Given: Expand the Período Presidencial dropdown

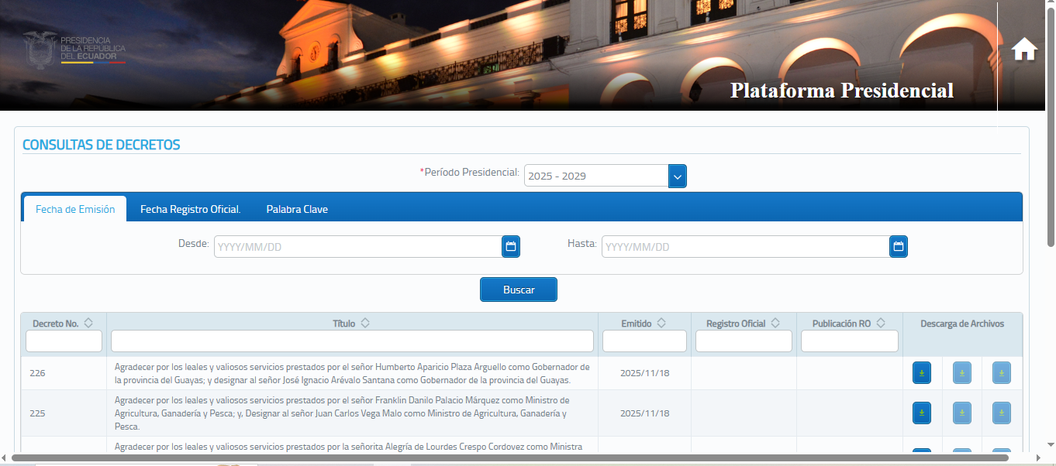Looking at the screenshot, I should coord(677,176).
